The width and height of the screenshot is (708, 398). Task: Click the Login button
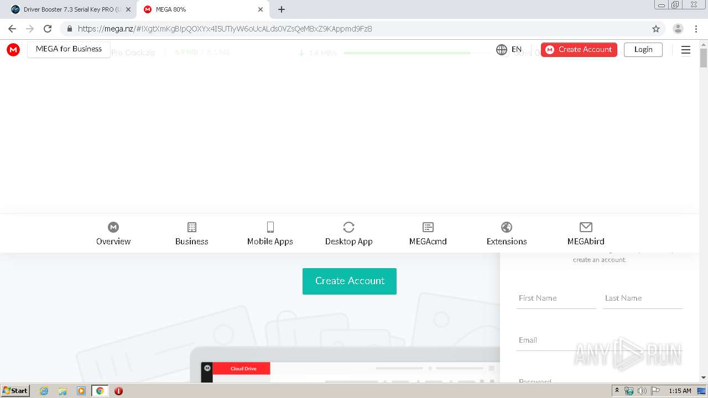643,50
